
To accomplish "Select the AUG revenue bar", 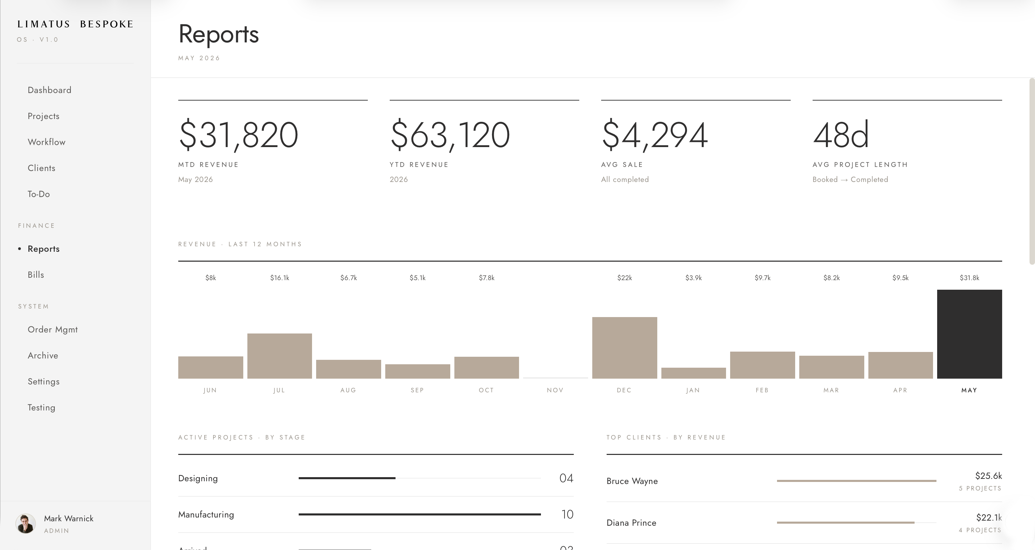I will coord(349,369).
